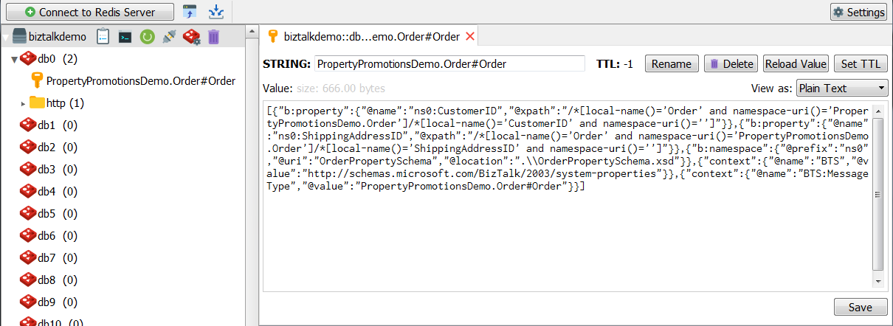Image resolution: width=893 pixels, height=326 pixels.
Task: Click the import connections icon
Action: (190, 12)
